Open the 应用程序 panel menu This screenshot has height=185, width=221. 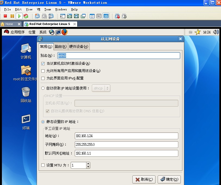pyautogui.click(x=17, y=32)
